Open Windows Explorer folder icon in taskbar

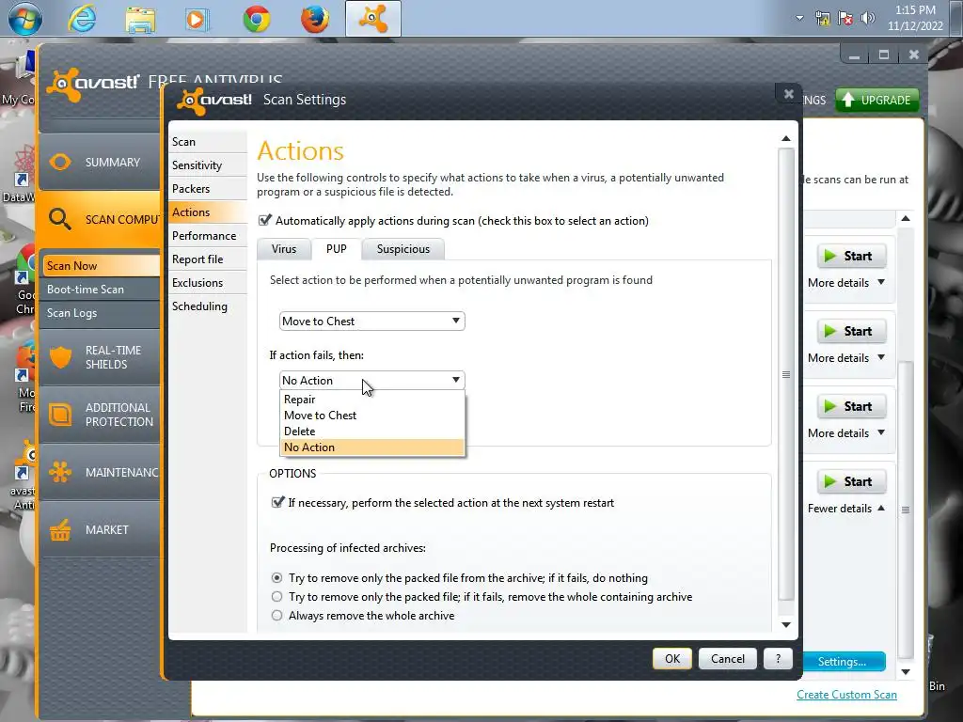[x=140, y=19]
